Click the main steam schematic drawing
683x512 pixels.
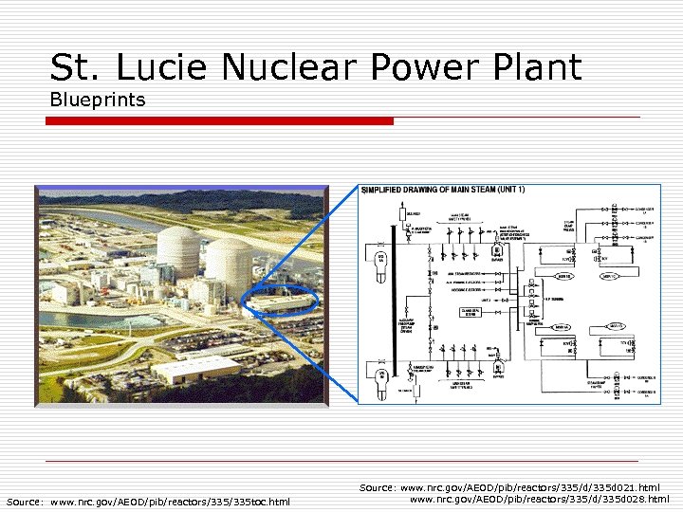(509, 294)
